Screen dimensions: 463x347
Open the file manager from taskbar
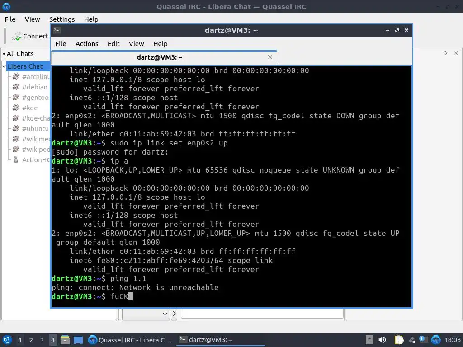[x=65, y=340]
